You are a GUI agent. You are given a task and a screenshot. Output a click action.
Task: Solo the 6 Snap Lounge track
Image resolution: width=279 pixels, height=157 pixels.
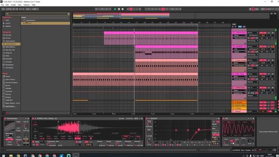click(x=269, y=60)
